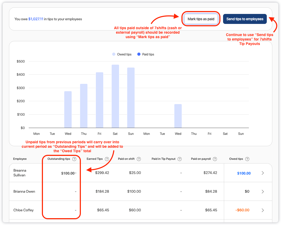This screenshot has width=281, height=225.
Task: Toggle Paid tips series in chart legend
Action: 146,54
